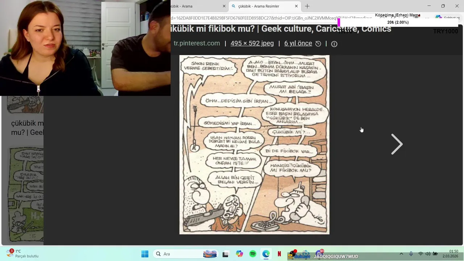Open Spotify from the taskbar
The width and height of the screenshot is (464, 261).
tap(253, 254)
